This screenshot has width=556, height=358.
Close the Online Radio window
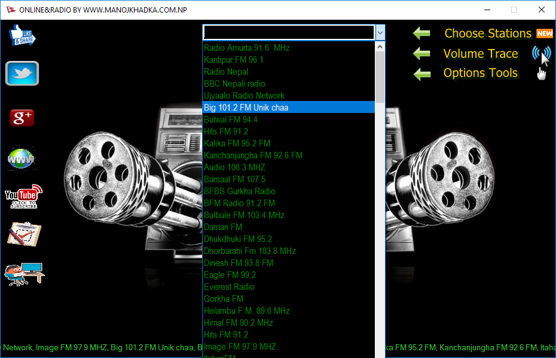(x=542, y=10)
